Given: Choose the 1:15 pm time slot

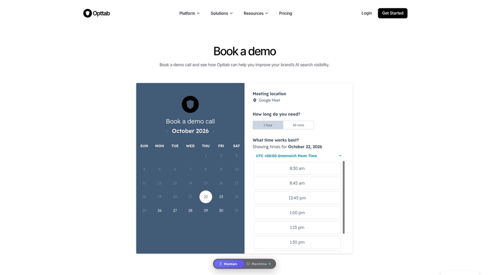Looking at the screenshot, I should coord(297,227).
